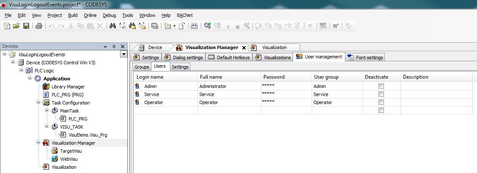Viewport: 477px width, 173px height.
Task: Collapse the Task Configuration tree node
Action: point(38,103)
